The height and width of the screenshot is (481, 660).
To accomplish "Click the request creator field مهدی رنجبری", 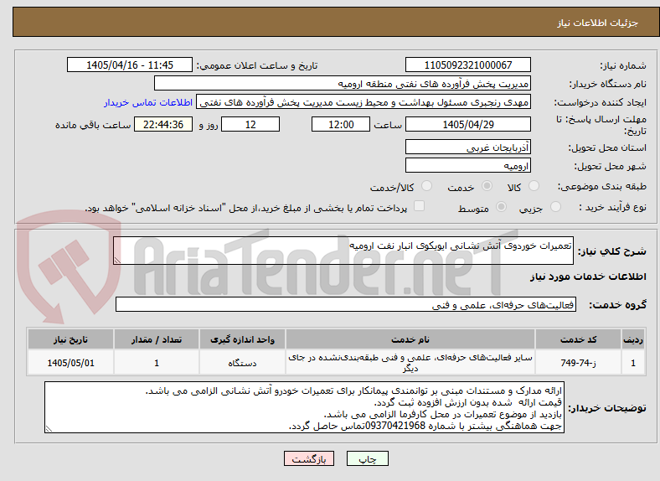I will point(364,102).
